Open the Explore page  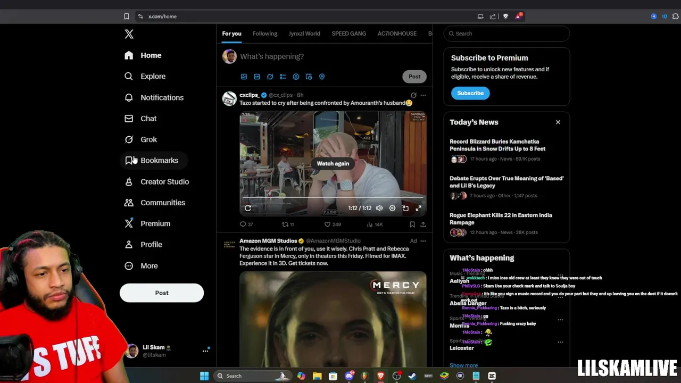coord(145,76)
